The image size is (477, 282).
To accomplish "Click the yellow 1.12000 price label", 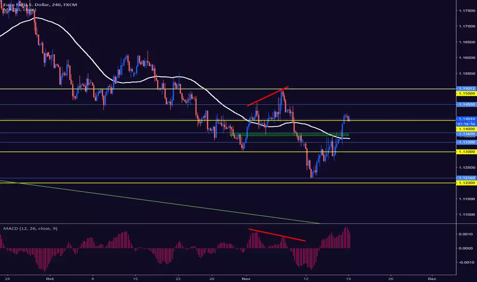I will tap(466, 183).
